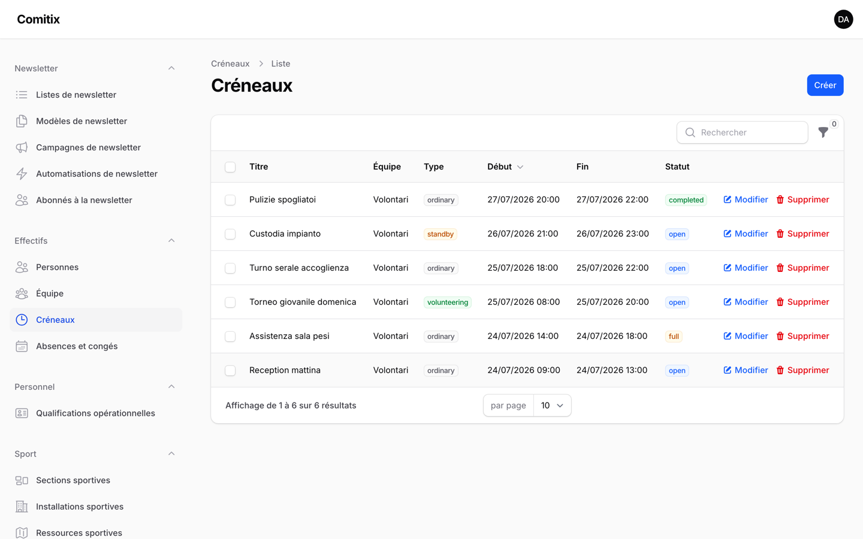The height and width of the screenshot is (539, 863).
Task: Open the per-page count dropdown
Action: (x=552, y=405)
